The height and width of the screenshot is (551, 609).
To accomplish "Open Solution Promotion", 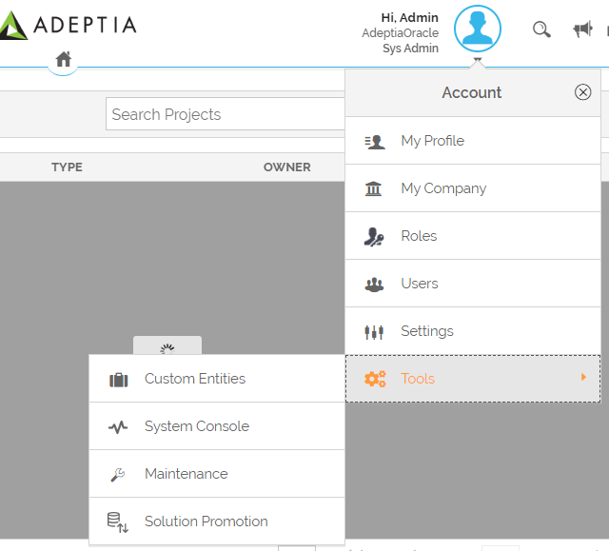I will (x=206, y=521).
